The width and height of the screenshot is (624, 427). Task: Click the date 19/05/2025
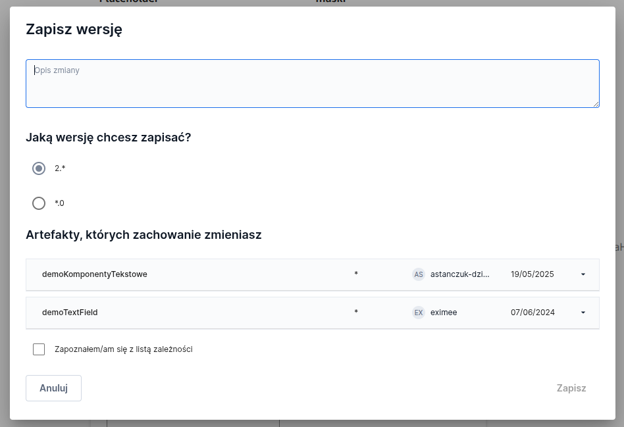tap(533, 274)
